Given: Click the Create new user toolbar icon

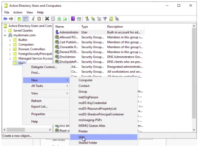Looking at the screenshot, I should [87, 19].
